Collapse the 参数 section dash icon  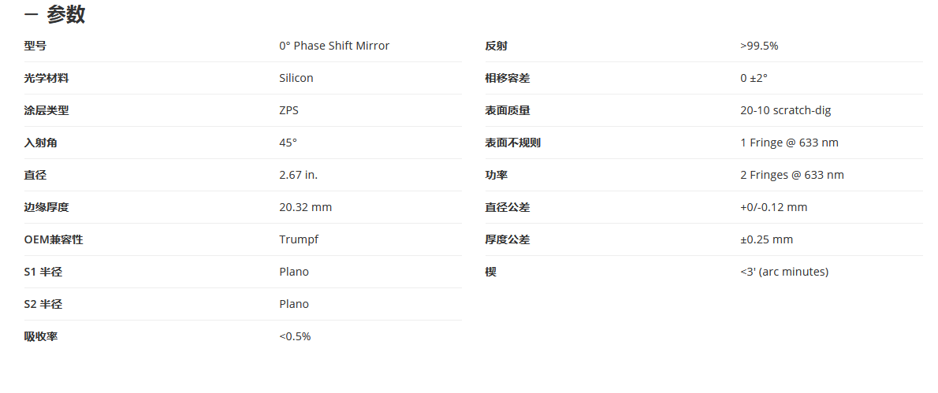[31, 16]
